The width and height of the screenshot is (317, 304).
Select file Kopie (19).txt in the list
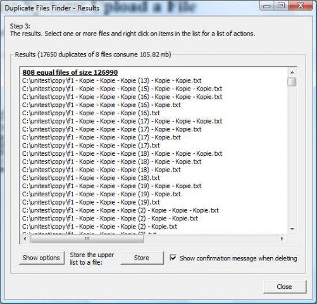91,202
